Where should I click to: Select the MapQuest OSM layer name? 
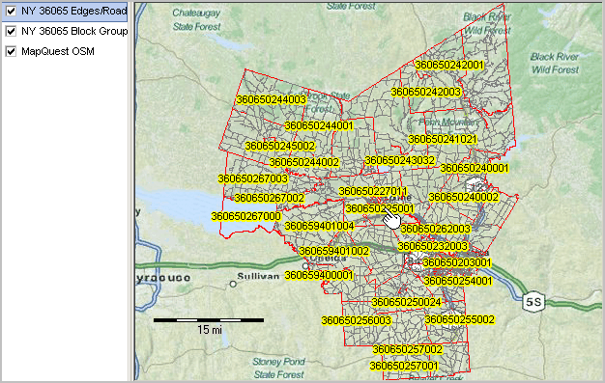(x=58, y=51)
